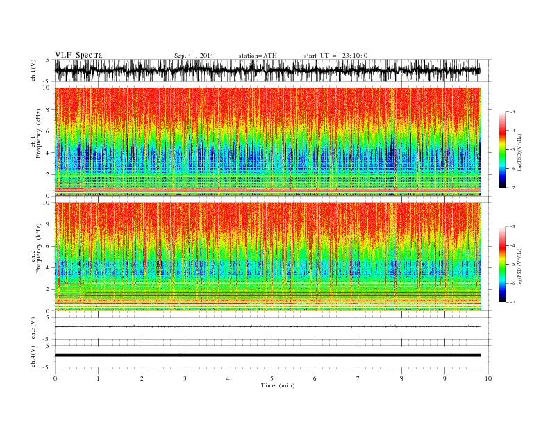Click the color scale bar beside ch.2 spectrogram
Image resolution: width=550 pixels, height=425 pixels.
pos(502,264)
